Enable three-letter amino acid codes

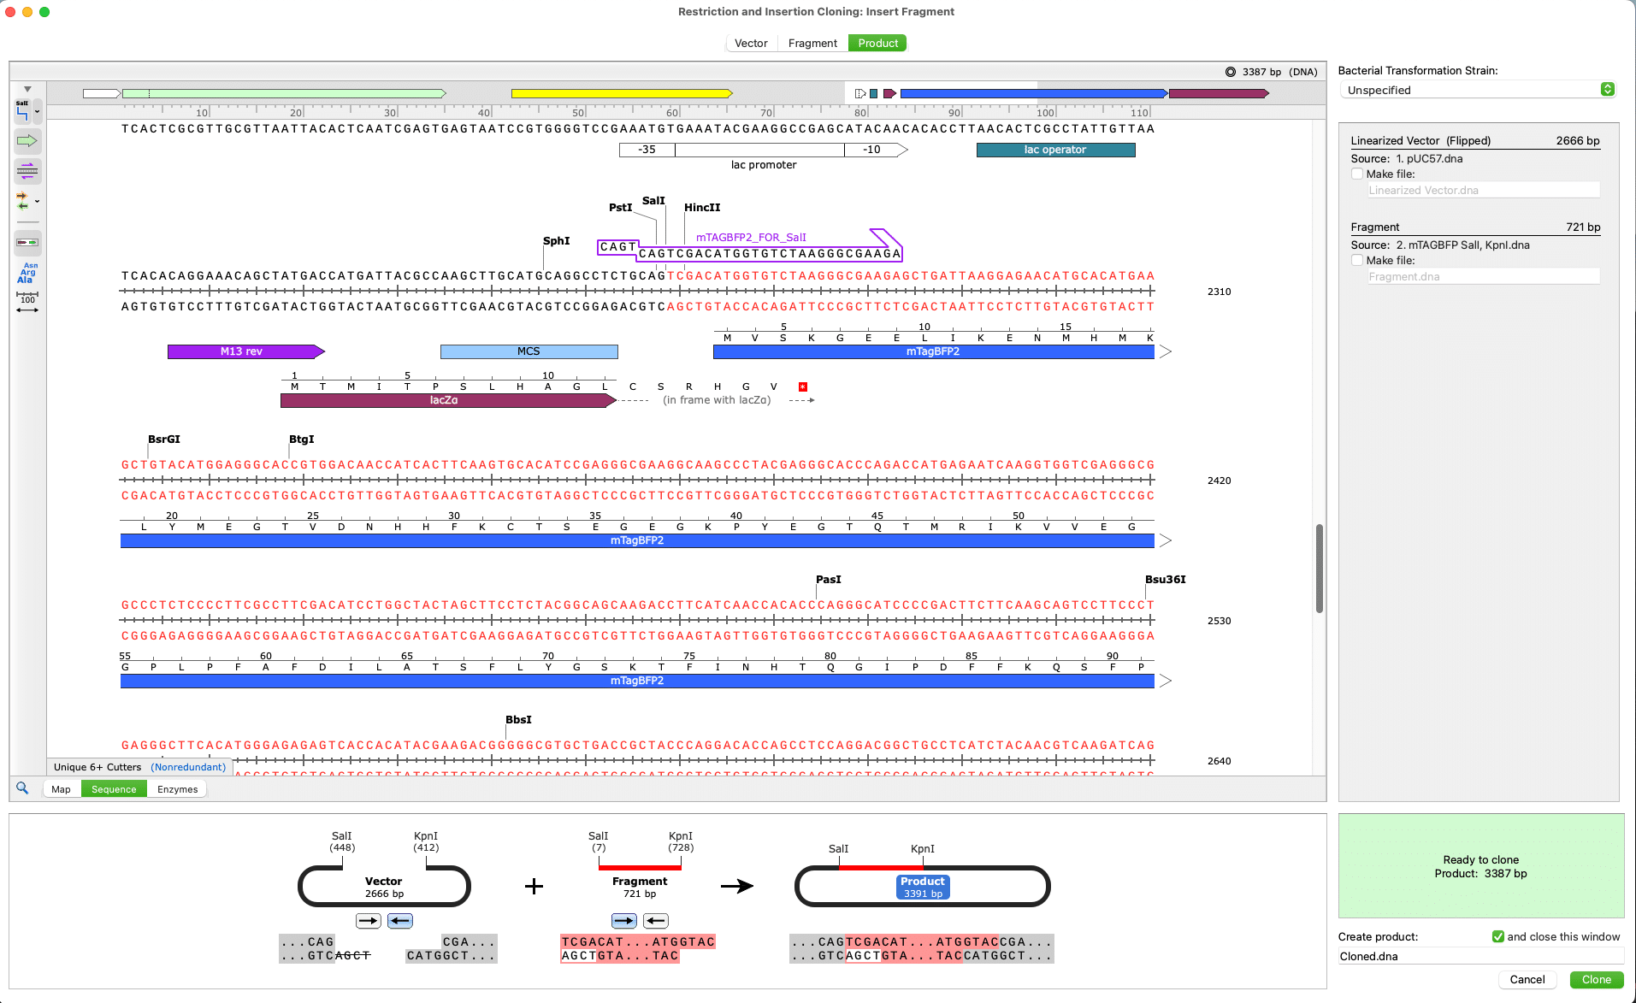[x=28, y=274]
